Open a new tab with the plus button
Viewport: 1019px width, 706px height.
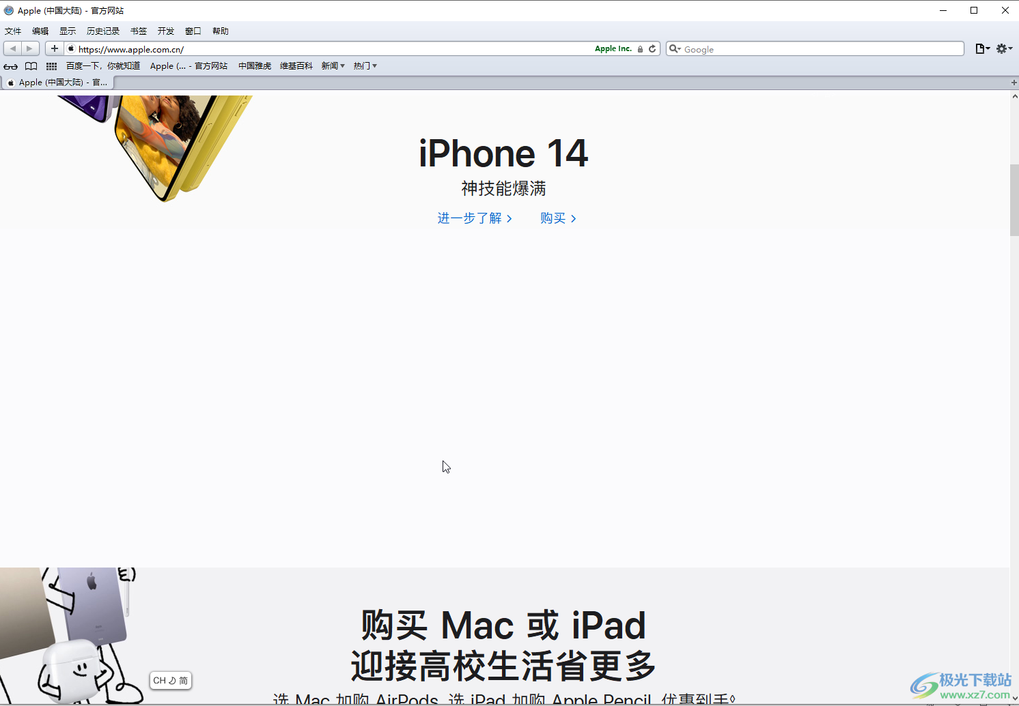click(x=1014, y=83)
